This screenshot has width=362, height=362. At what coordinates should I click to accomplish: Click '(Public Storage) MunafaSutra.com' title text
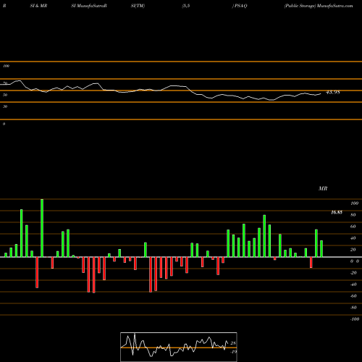[x=319, y=6]
